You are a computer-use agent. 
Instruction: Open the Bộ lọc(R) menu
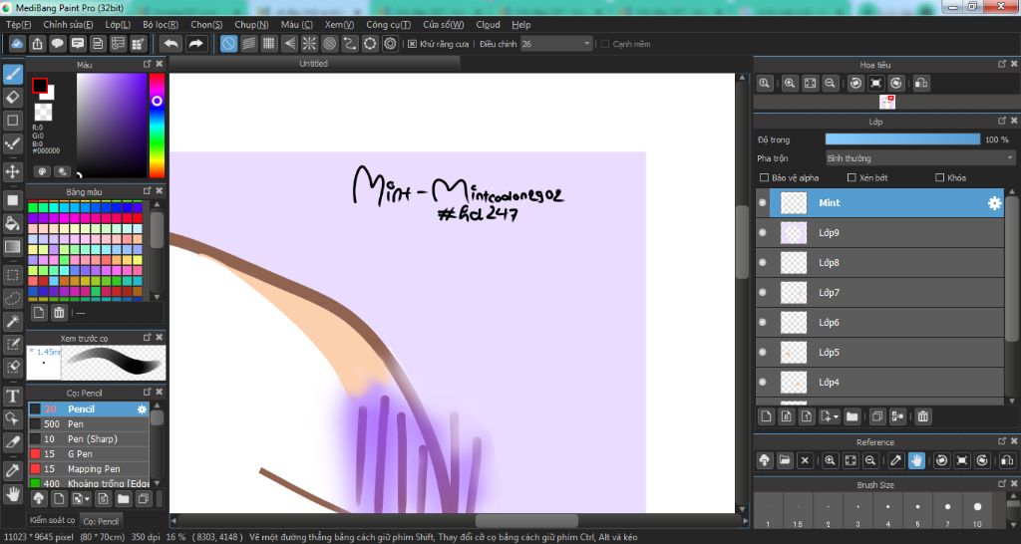161,25
